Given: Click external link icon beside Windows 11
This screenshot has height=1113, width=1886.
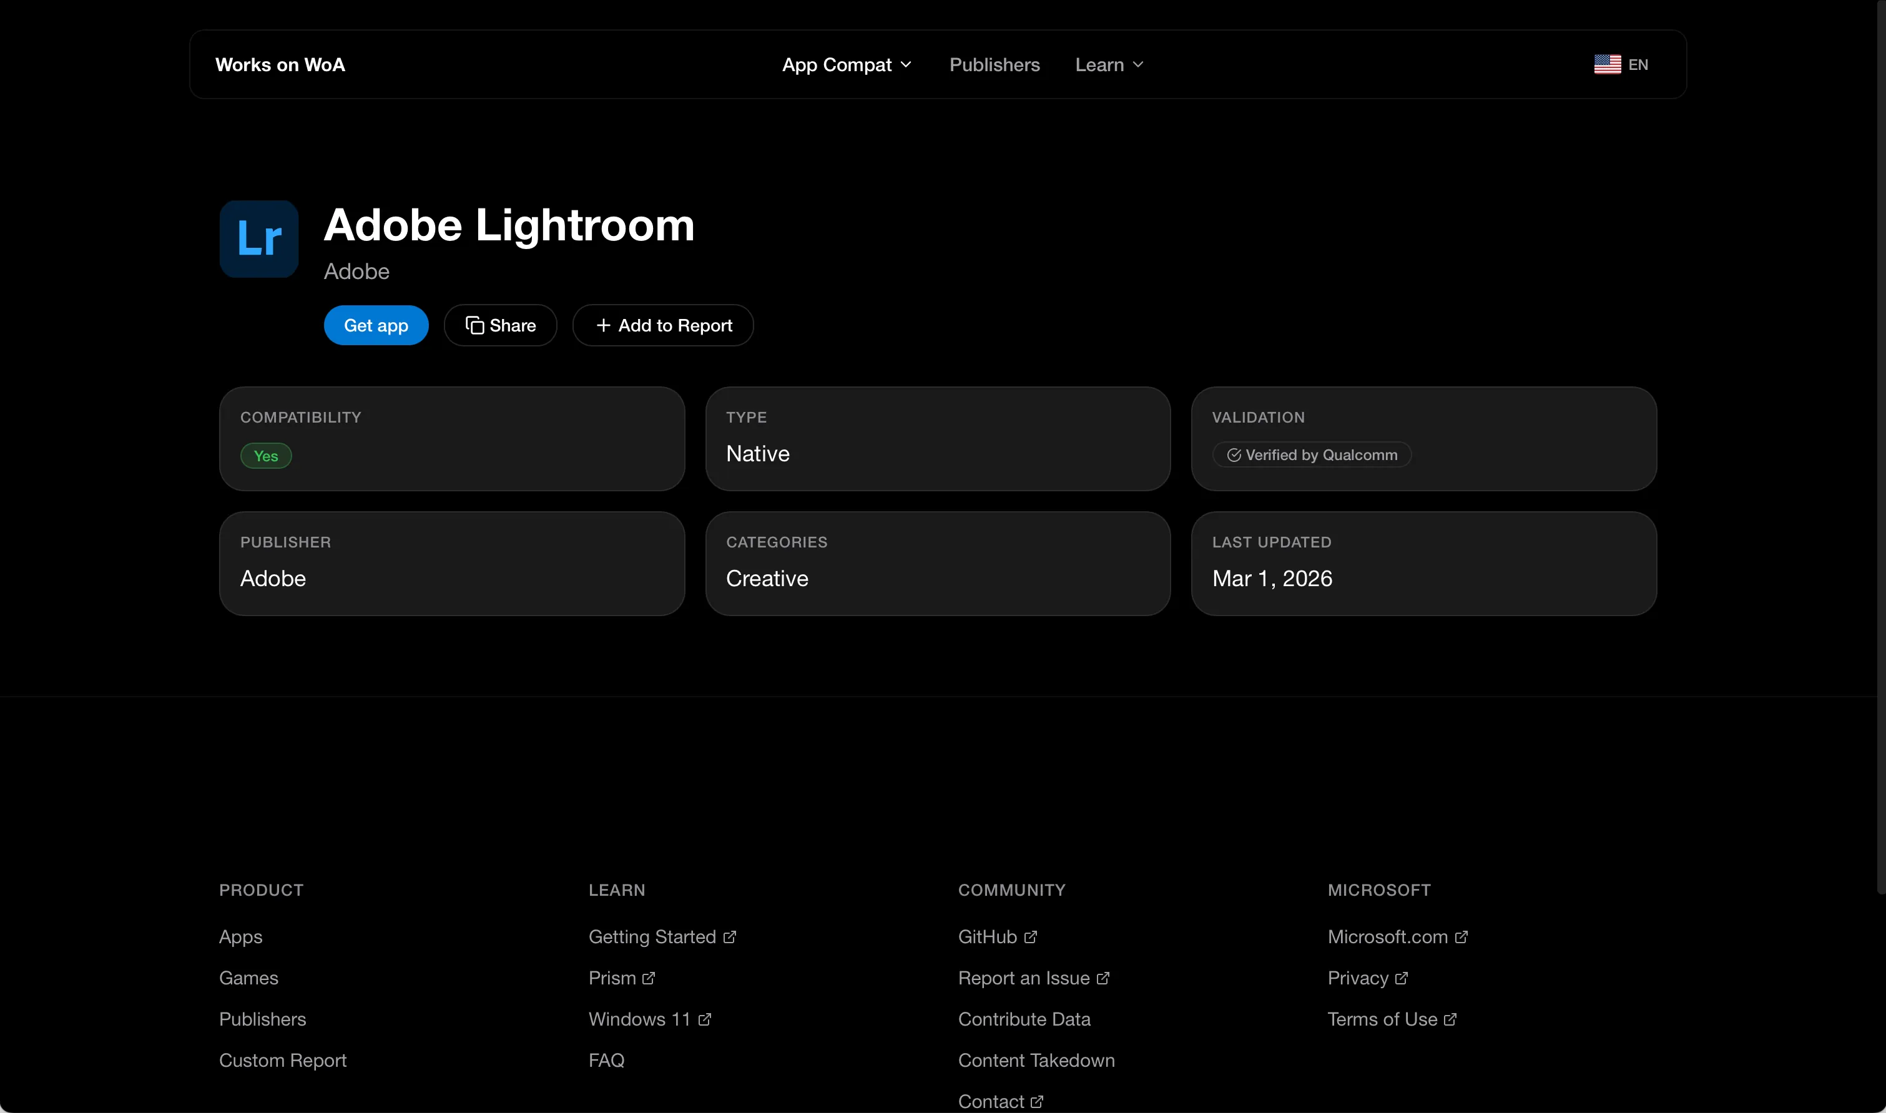Looking at the screenshot, I should pyautogui.click(x=704, y=1020).
